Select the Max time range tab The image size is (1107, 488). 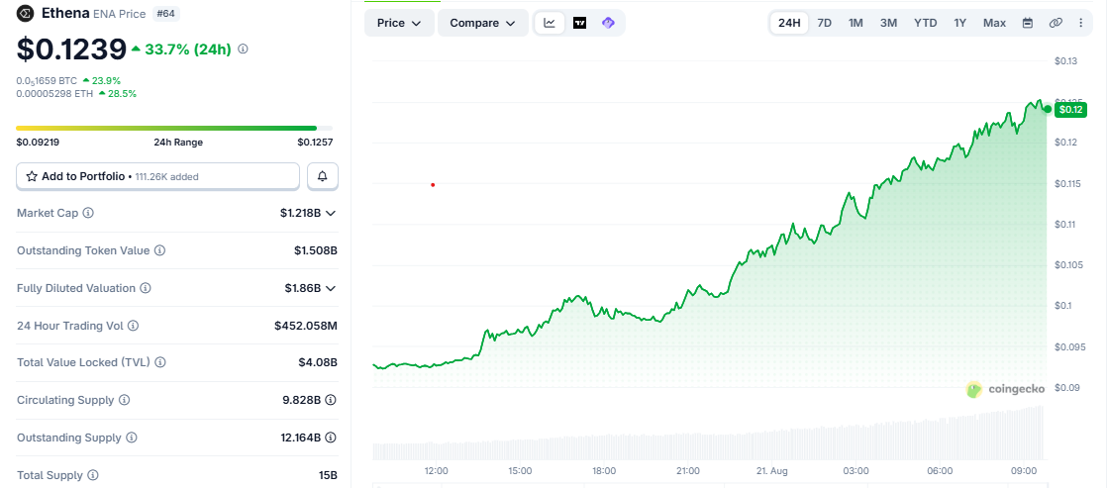click(x=995, y=23)
